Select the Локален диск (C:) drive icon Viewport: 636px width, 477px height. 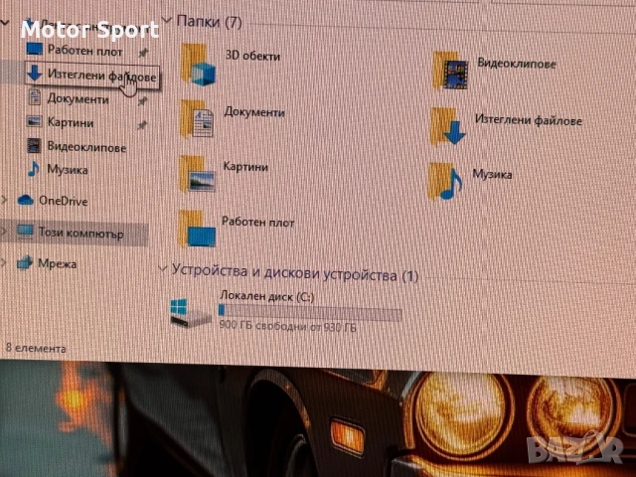(x=190, y=313)
